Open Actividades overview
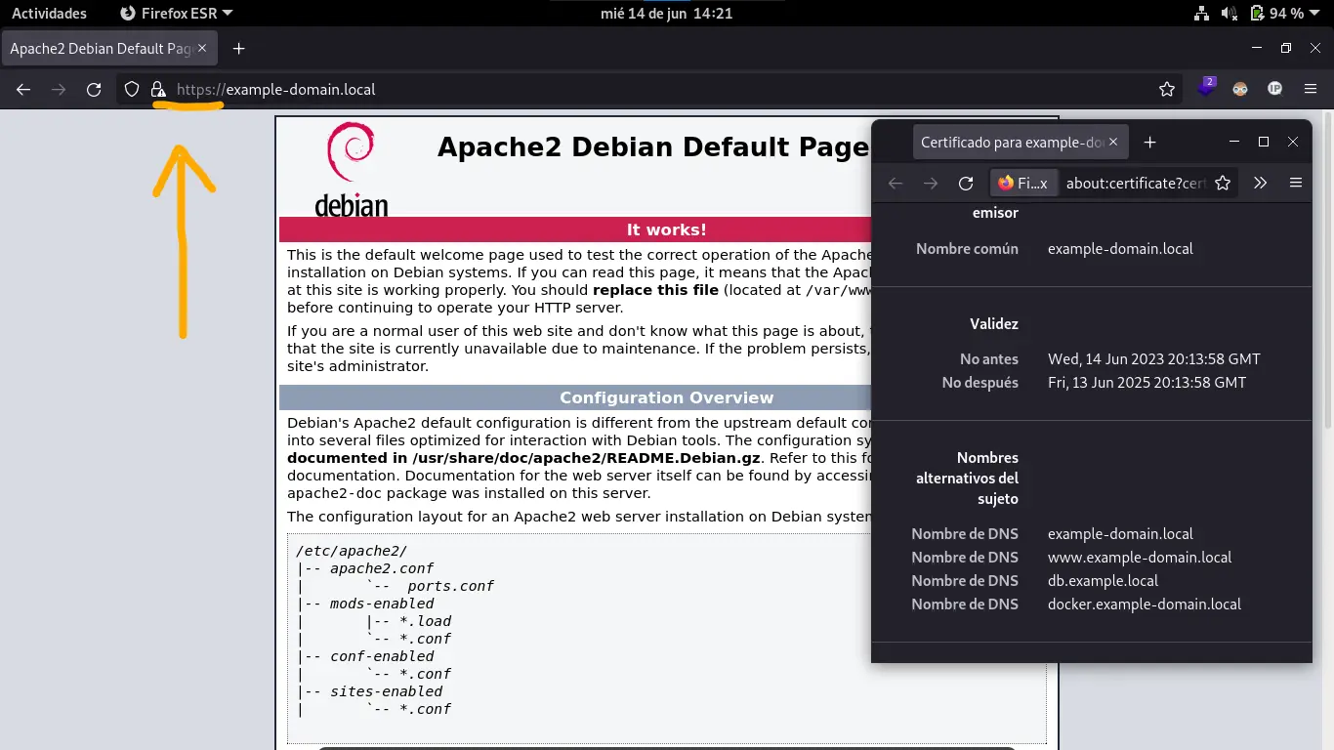Image resolution: width=1334 pixels, height=750 pixels. click(49, 14)
